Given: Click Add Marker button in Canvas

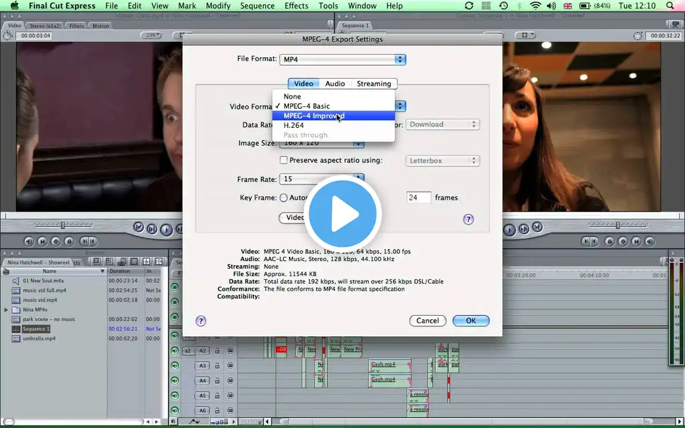Looking at the screenshot, I should click(x=610, y=241).
